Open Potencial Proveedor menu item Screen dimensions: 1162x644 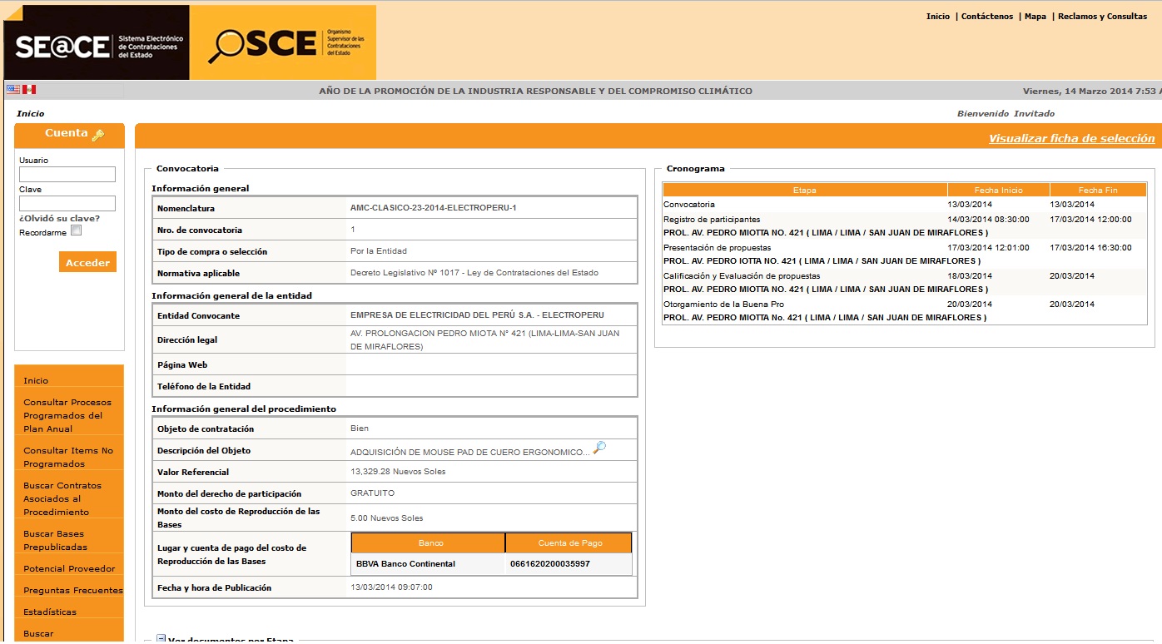(69, 568)
